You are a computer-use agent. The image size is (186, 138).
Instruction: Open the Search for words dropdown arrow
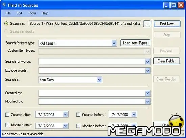148,62
